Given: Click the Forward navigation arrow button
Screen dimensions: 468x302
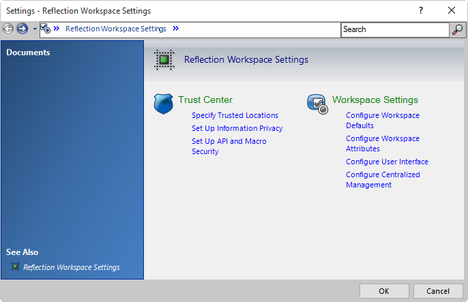Looking at the screenshot, I should point(22,29).
